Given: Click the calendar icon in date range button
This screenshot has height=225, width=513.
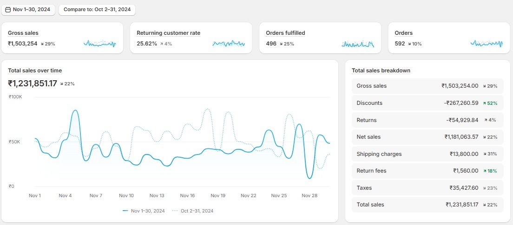Looking at the screenshot, I should click(x=7, y=10).
